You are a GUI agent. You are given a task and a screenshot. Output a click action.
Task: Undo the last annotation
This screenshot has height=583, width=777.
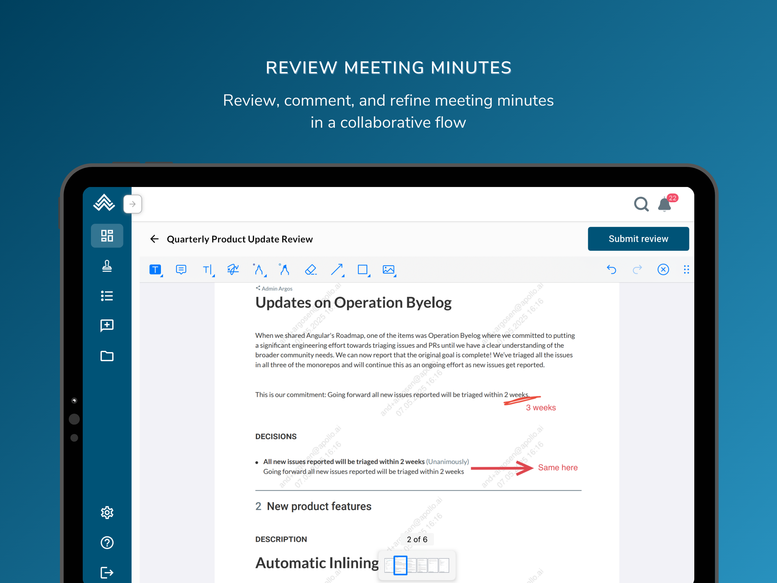coord(612,269)
